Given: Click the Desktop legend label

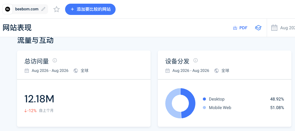Looking at the screenshot, I should click(x=217, y=99).
